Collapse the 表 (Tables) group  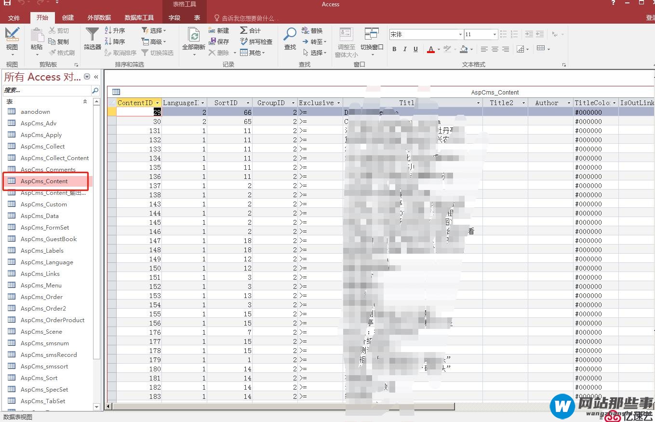tap(85, 102)
